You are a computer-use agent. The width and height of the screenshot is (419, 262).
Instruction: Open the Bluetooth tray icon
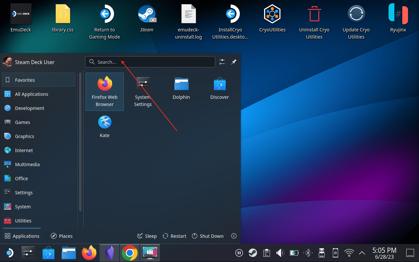click(308, 253)
